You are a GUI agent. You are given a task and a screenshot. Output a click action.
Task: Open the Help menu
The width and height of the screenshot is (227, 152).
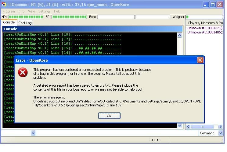(57, 11)
